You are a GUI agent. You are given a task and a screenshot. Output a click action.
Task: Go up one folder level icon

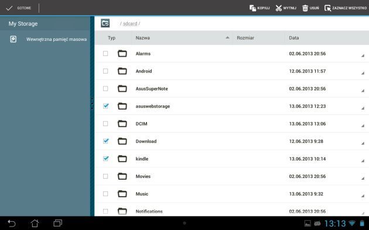coord(105,23)
